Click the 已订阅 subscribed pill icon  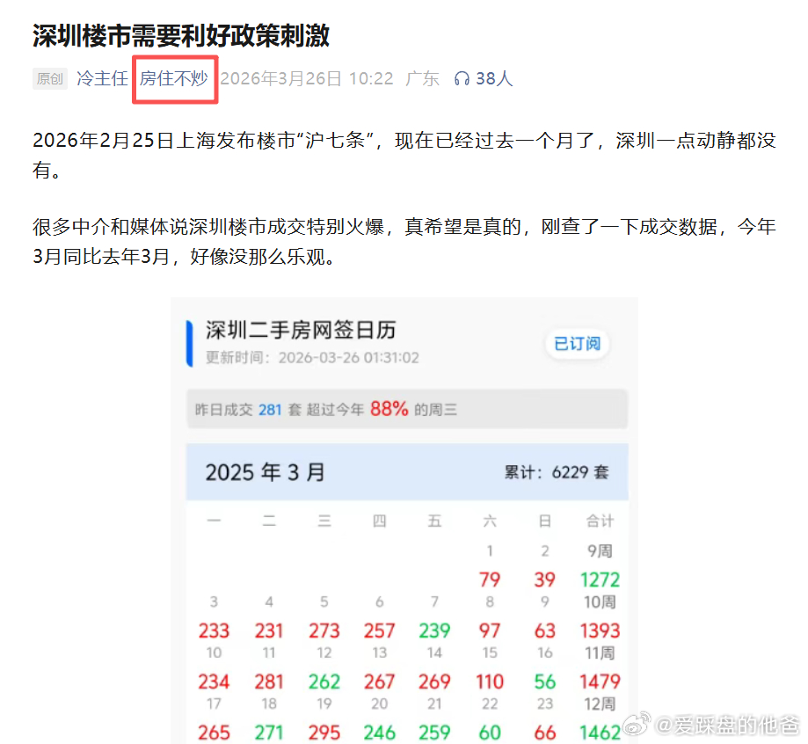tap(577, 345)
